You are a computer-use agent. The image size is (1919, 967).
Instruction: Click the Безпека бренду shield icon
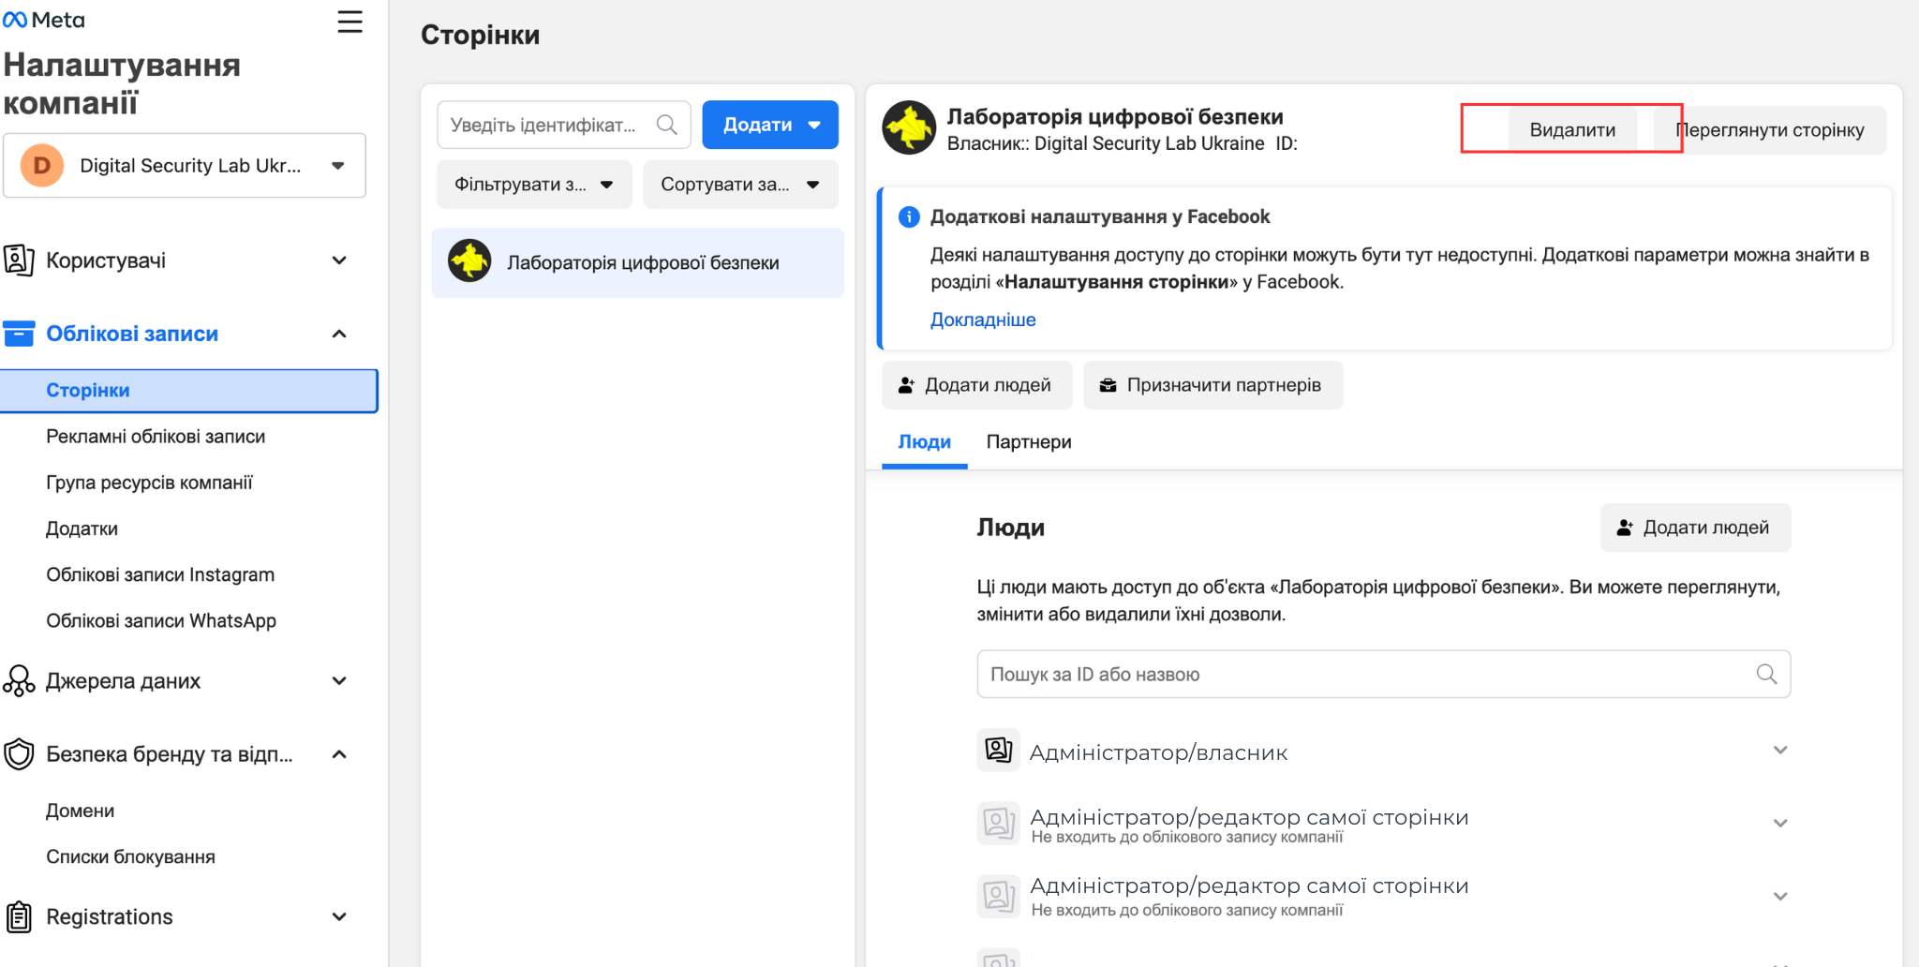19,754
